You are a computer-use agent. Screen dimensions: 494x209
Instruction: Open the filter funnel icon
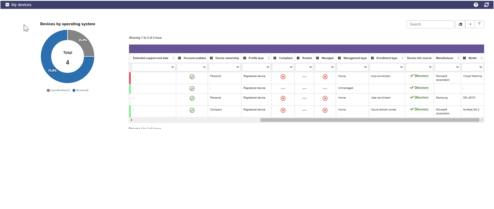point(479,24)
